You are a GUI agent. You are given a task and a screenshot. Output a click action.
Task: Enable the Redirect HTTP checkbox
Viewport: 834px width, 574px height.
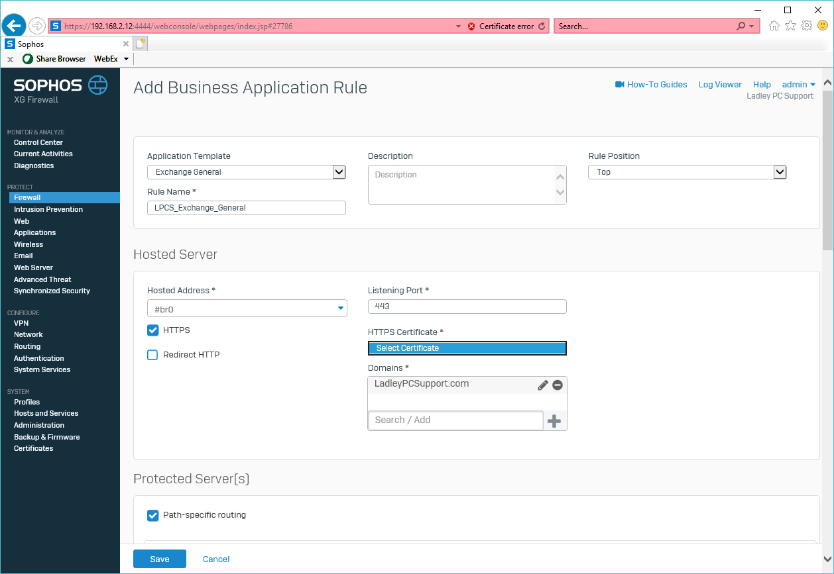point(152,355)
